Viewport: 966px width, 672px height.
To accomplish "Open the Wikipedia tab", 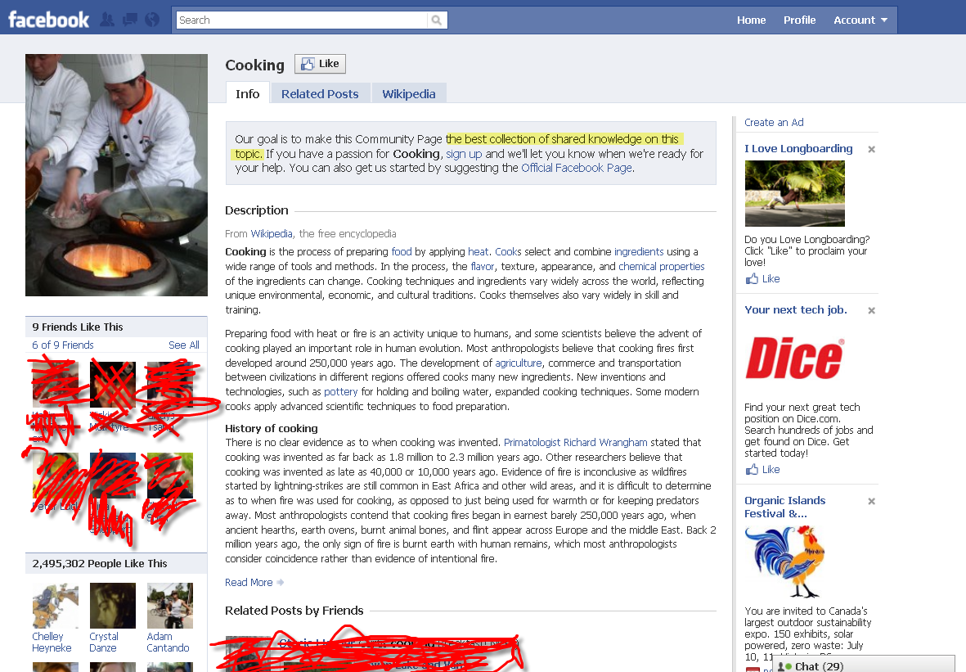I will pos(408,94).
